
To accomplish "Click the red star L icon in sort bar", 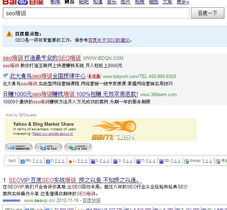I will coord(70,161).
